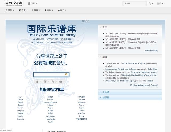171x132 pixels.
Task: Switch language to Galego
Action: point(50,97)
